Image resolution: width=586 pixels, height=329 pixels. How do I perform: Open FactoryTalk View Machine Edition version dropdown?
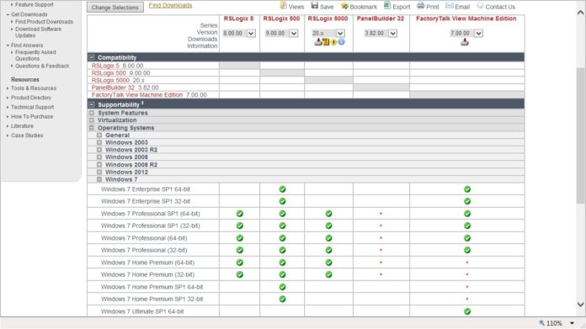click(x=479, y=33)
